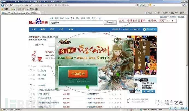Click the IE Forward navigation arrow
This screenshot has height=111, width=189.
pos(6,5)
